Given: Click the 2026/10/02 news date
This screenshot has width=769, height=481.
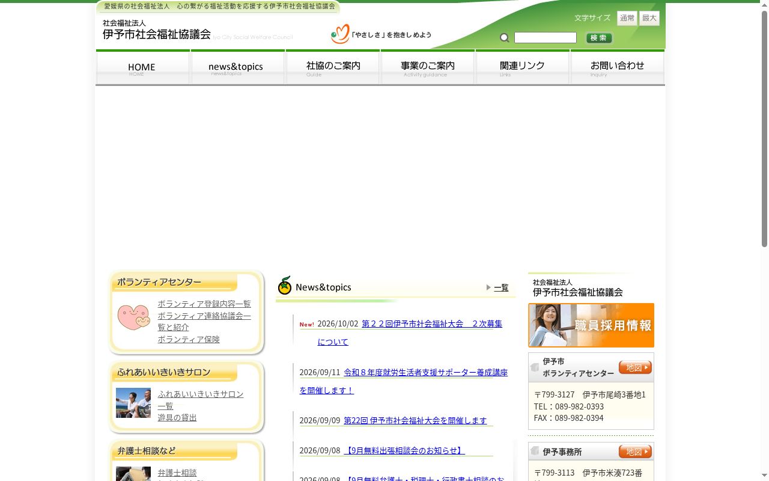Looking at the screenshot, I should tap(338, 323).
